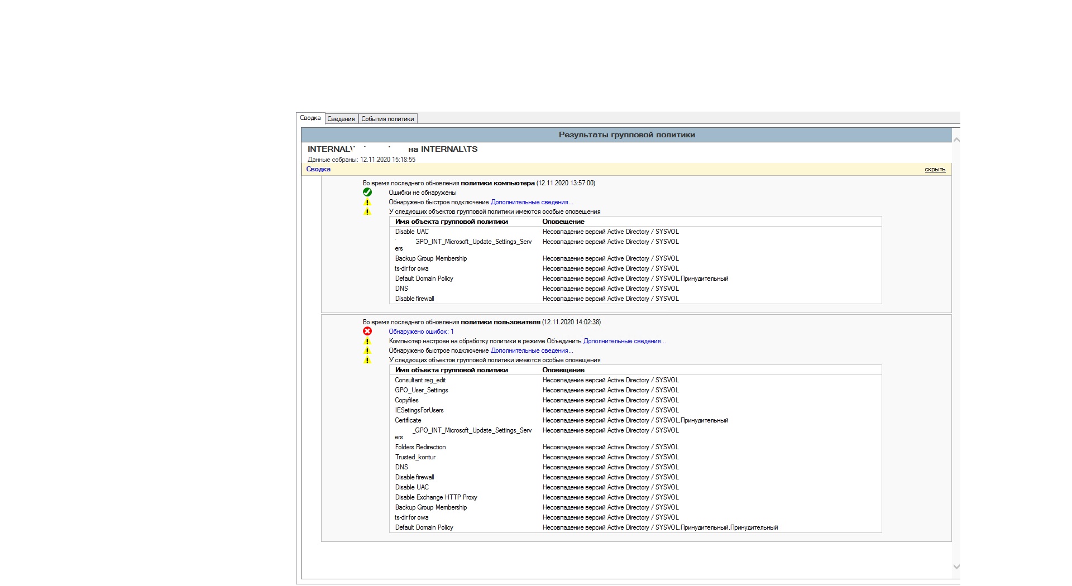This screenshot has height=586, width=1072.
Task: Click the red error icon in user policy
Action: (367, 331)
